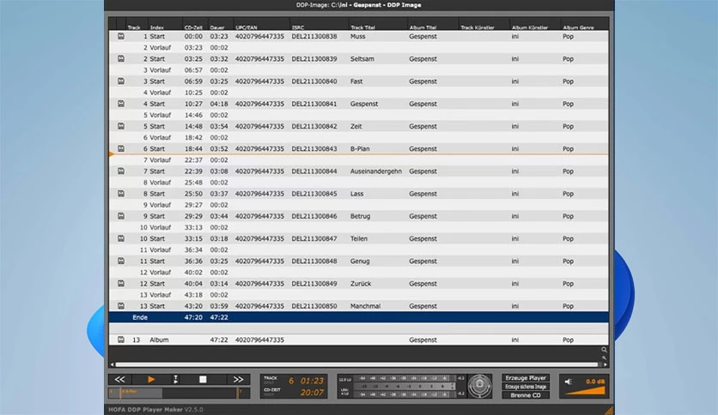Skip to next track with forward button

[x=238, y=379]
